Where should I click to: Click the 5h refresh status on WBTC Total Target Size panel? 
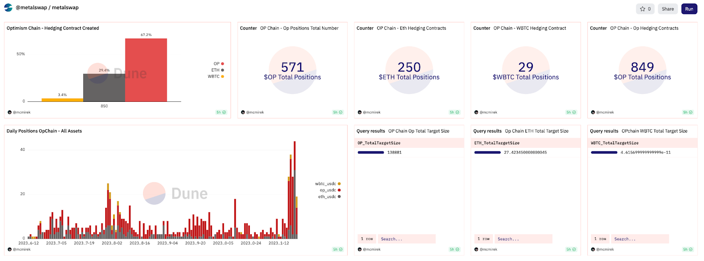688,250
